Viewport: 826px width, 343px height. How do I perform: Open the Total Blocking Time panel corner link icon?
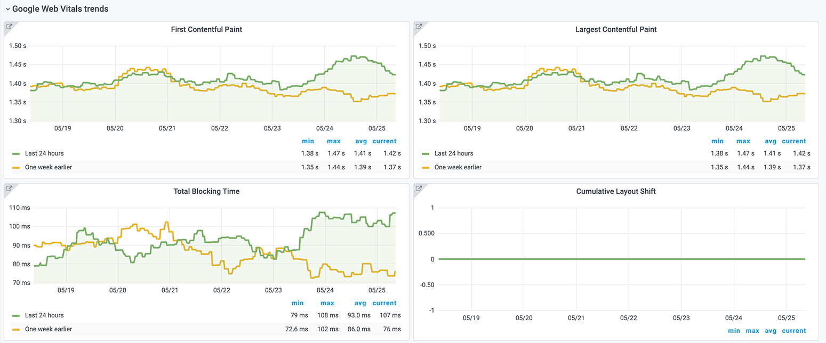tap(9, 189)
